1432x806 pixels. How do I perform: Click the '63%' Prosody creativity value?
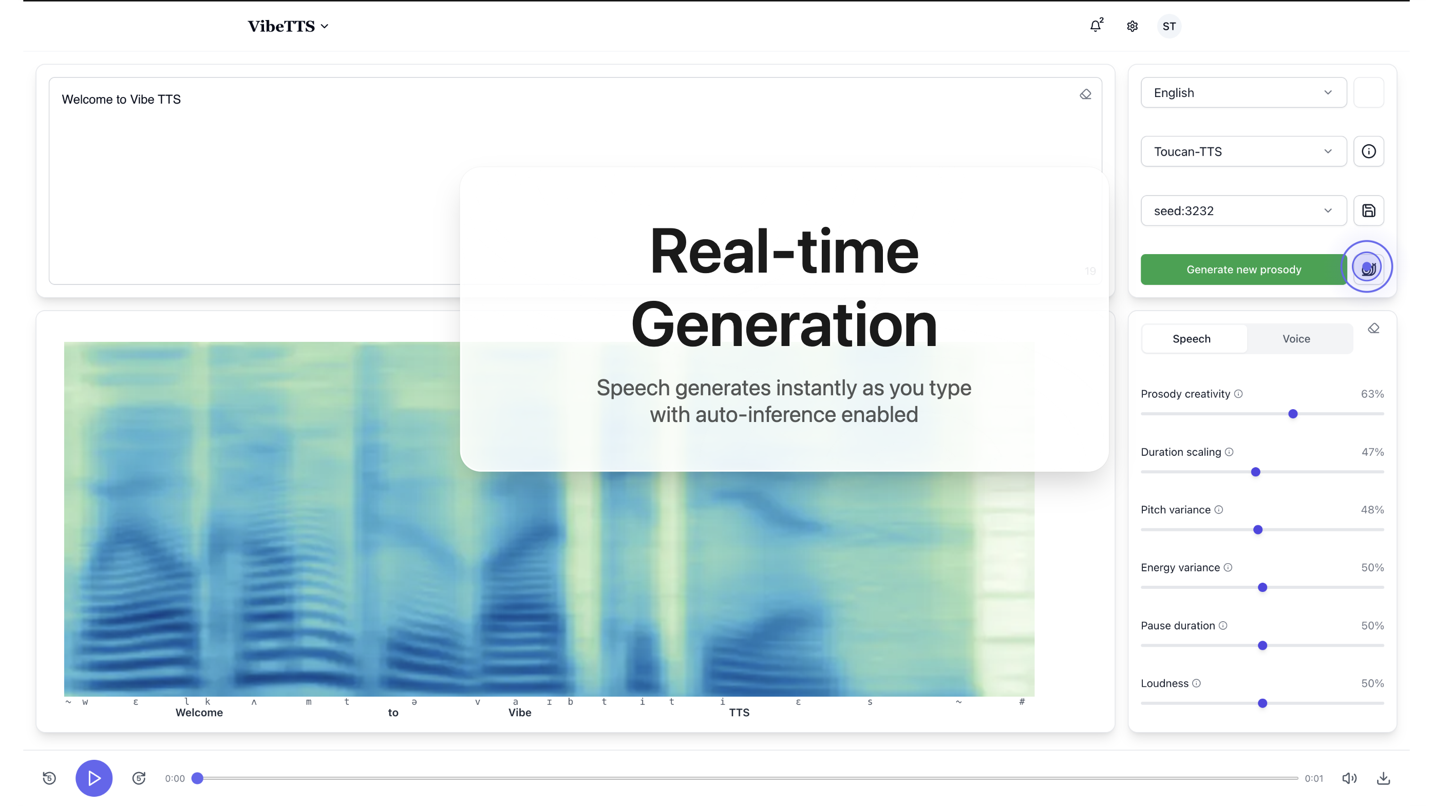pyautogui.click(x=1372, y=394)
